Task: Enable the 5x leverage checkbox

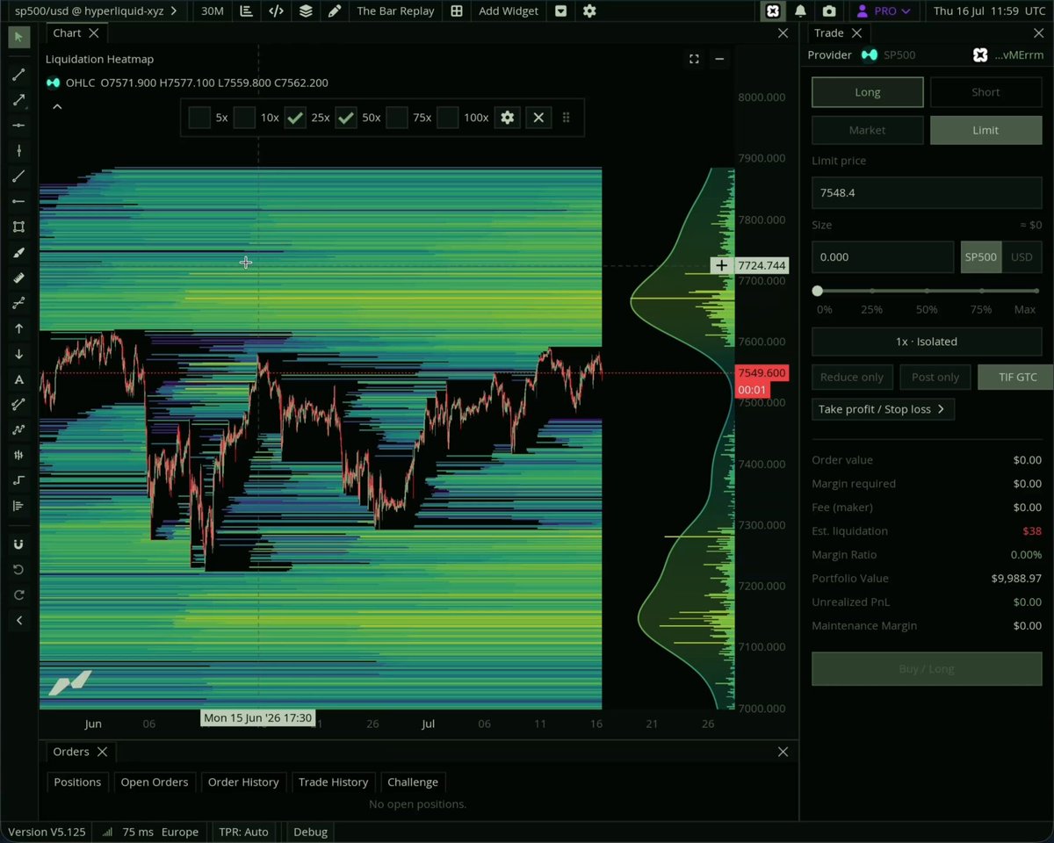Action: [199, 117]
